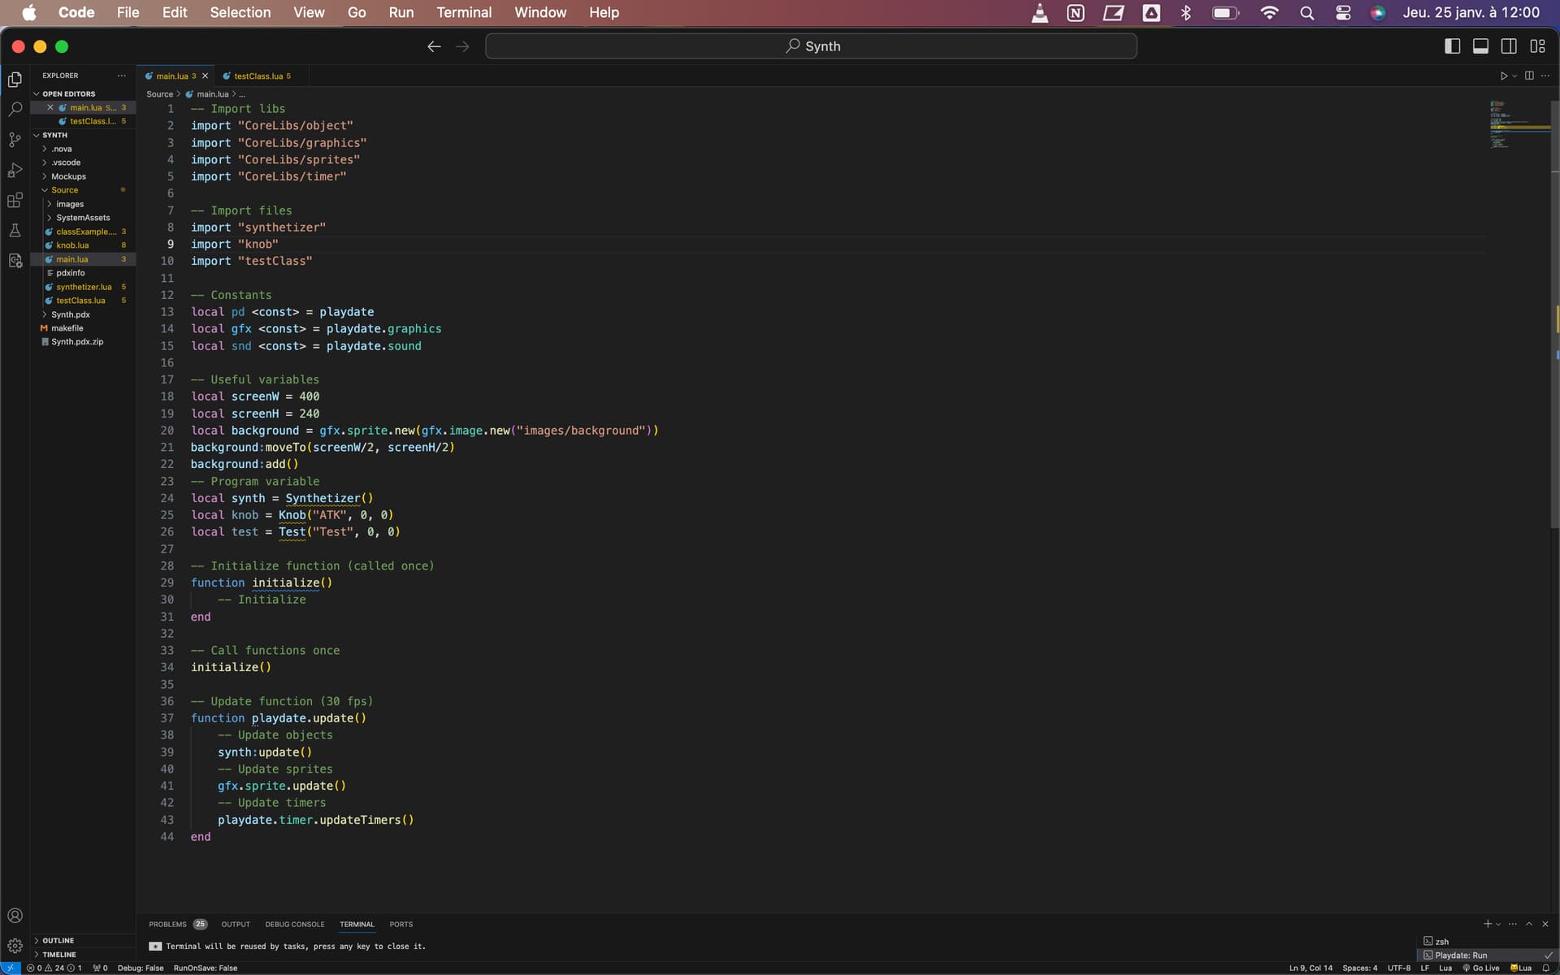Screen dimensions: 1560x975
Task: Start Go Live server from status bar
Action: [x=1482, y=968]
